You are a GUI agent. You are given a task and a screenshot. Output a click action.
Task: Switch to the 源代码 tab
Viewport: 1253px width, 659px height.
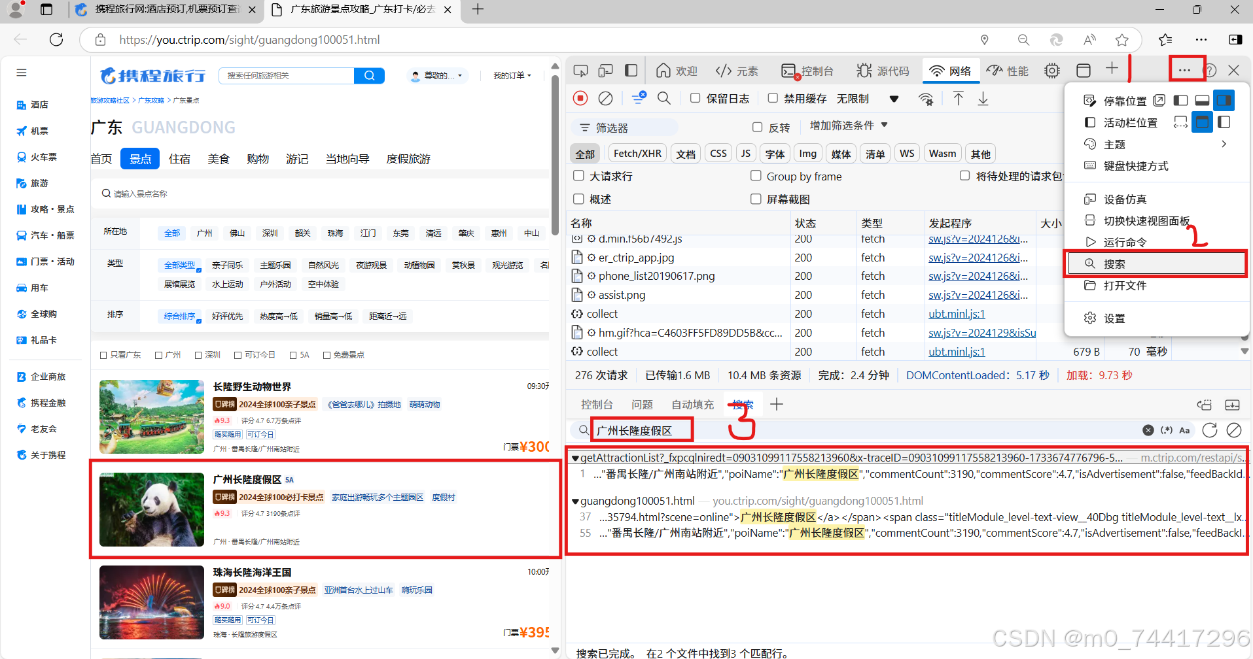pos(883,71)
